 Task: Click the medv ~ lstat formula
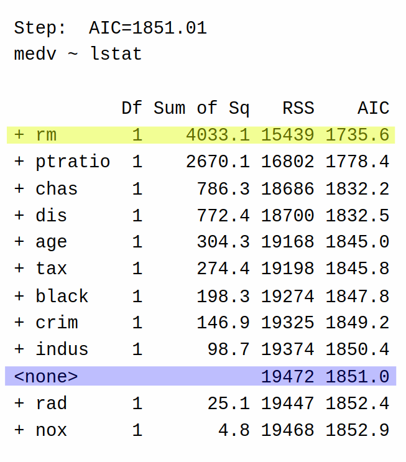coord(78,54)
